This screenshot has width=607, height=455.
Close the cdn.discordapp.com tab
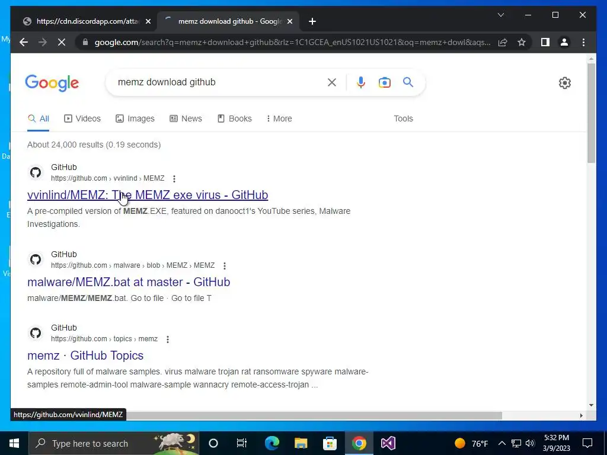[148, 21]
